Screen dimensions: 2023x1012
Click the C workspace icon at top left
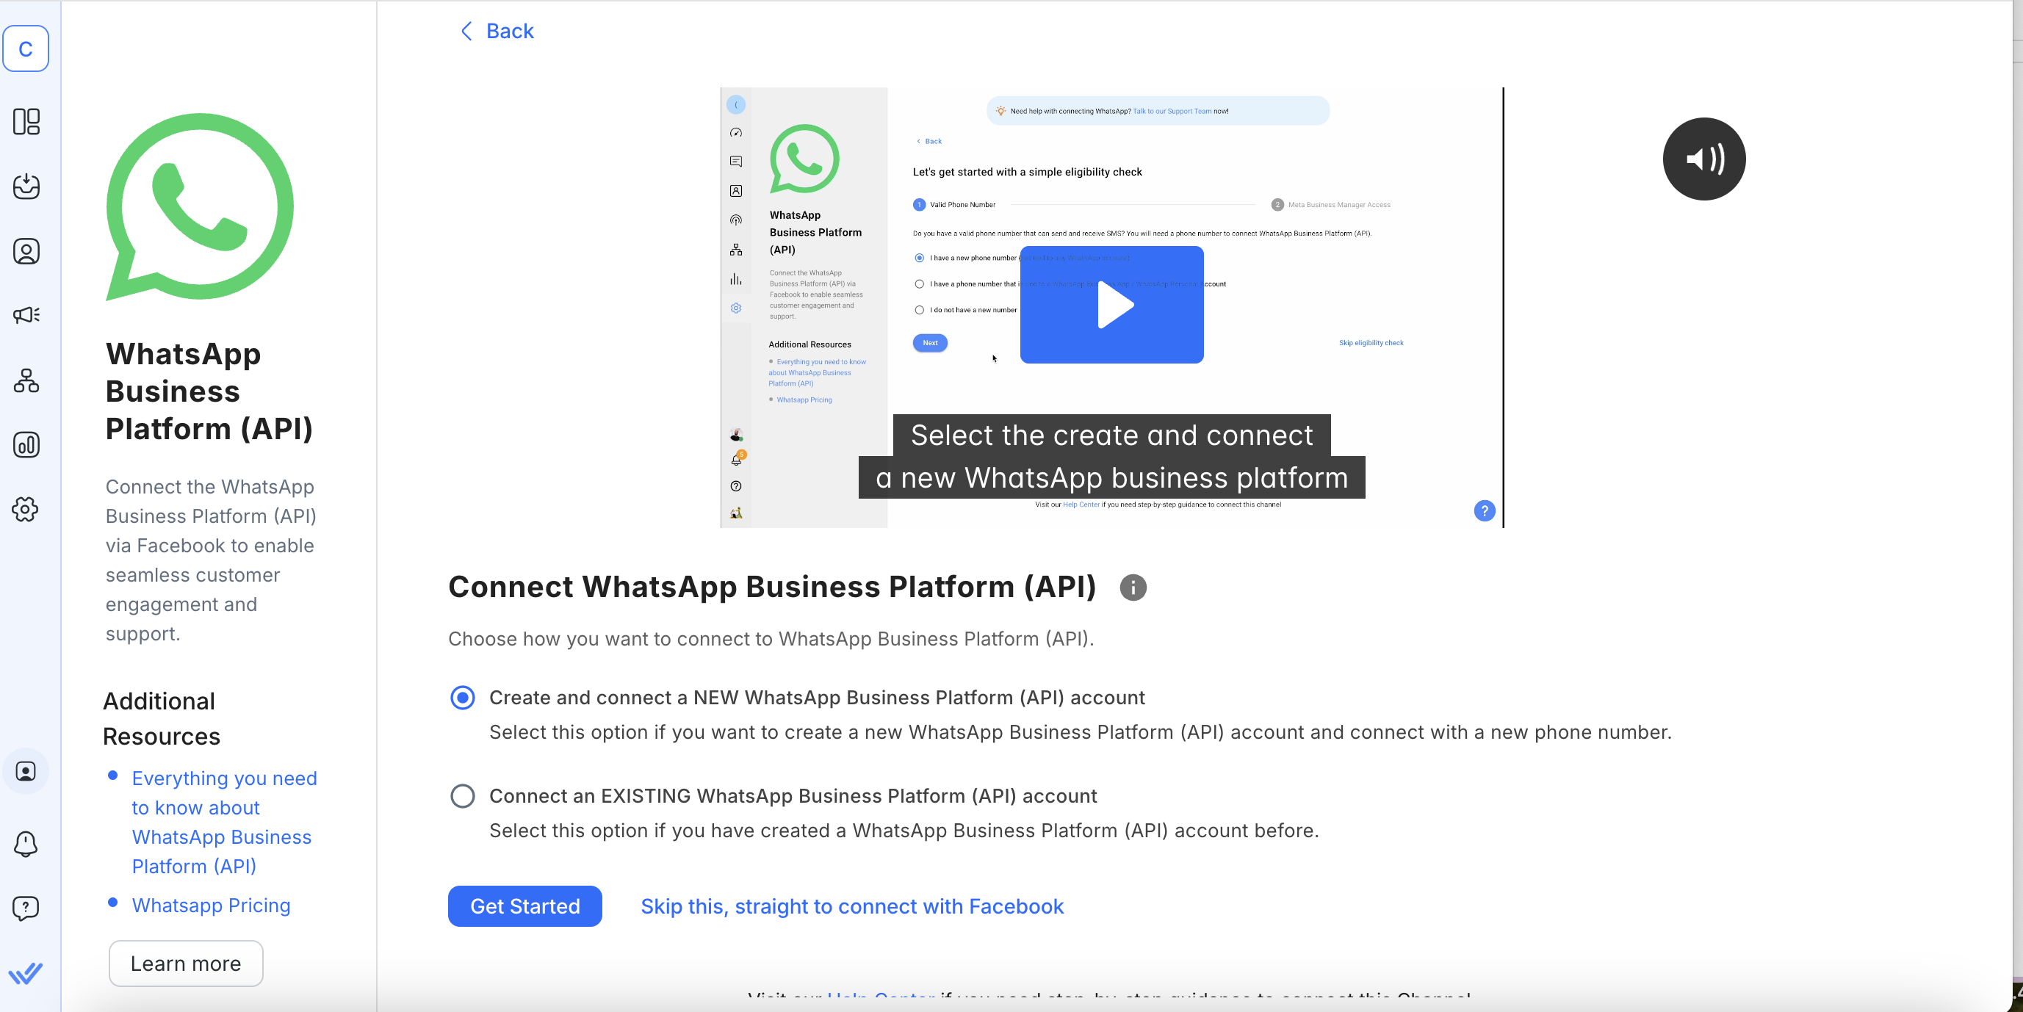pyautogui.click(x=26, y=48)
